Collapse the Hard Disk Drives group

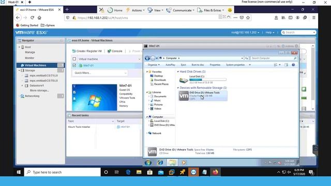178,72
